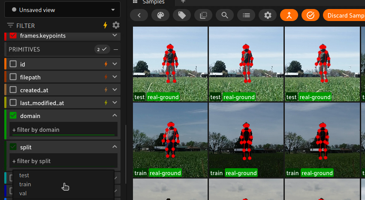Image resolution: width=365 pixels, height=200 pixels.
Task: Expand the last_modified_at field filter
Action: point(115,103)
